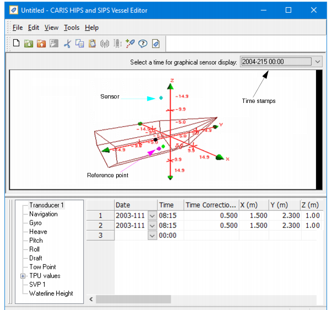Viewport: 332px width, 310px height.
Task: Open the File menu
Action: tap(18, 28)
